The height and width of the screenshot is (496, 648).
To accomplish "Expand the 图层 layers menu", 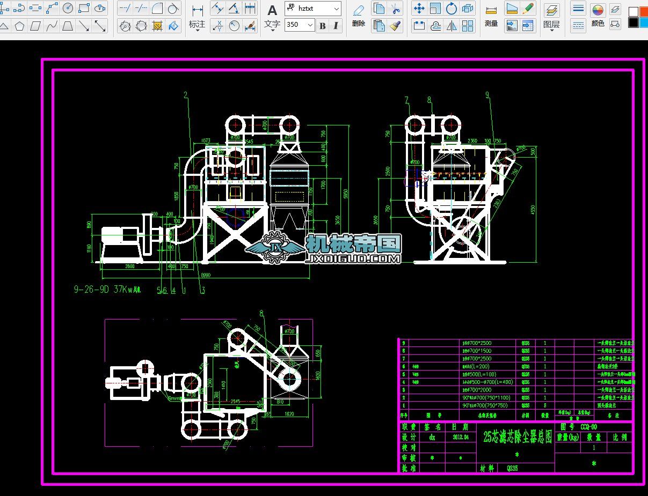I will coord(551,25).
